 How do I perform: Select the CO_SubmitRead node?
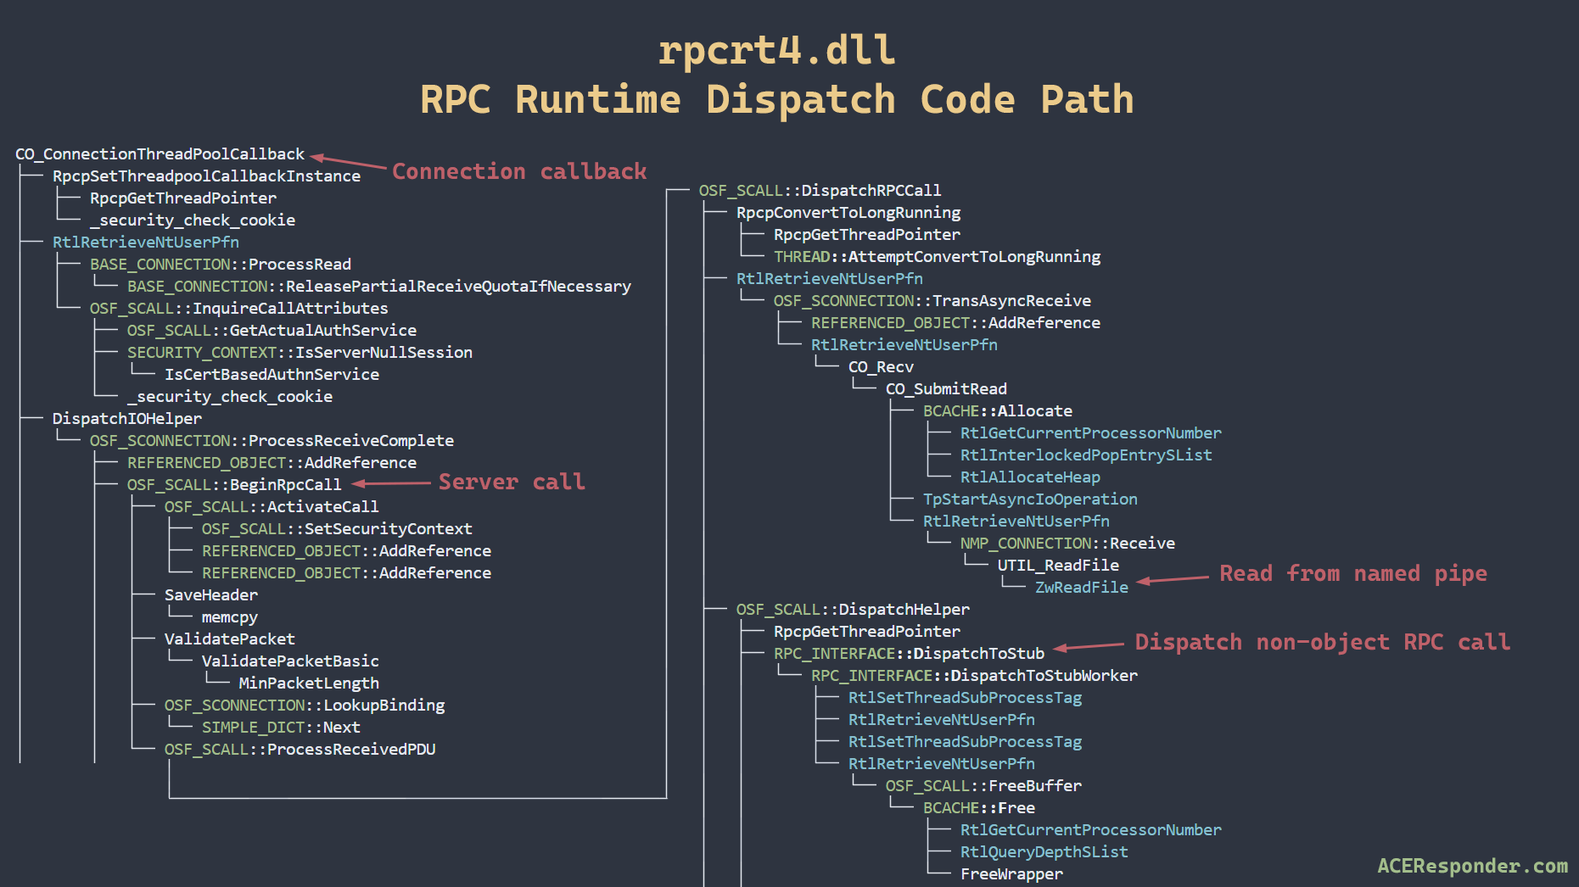(x=946, y=389)
